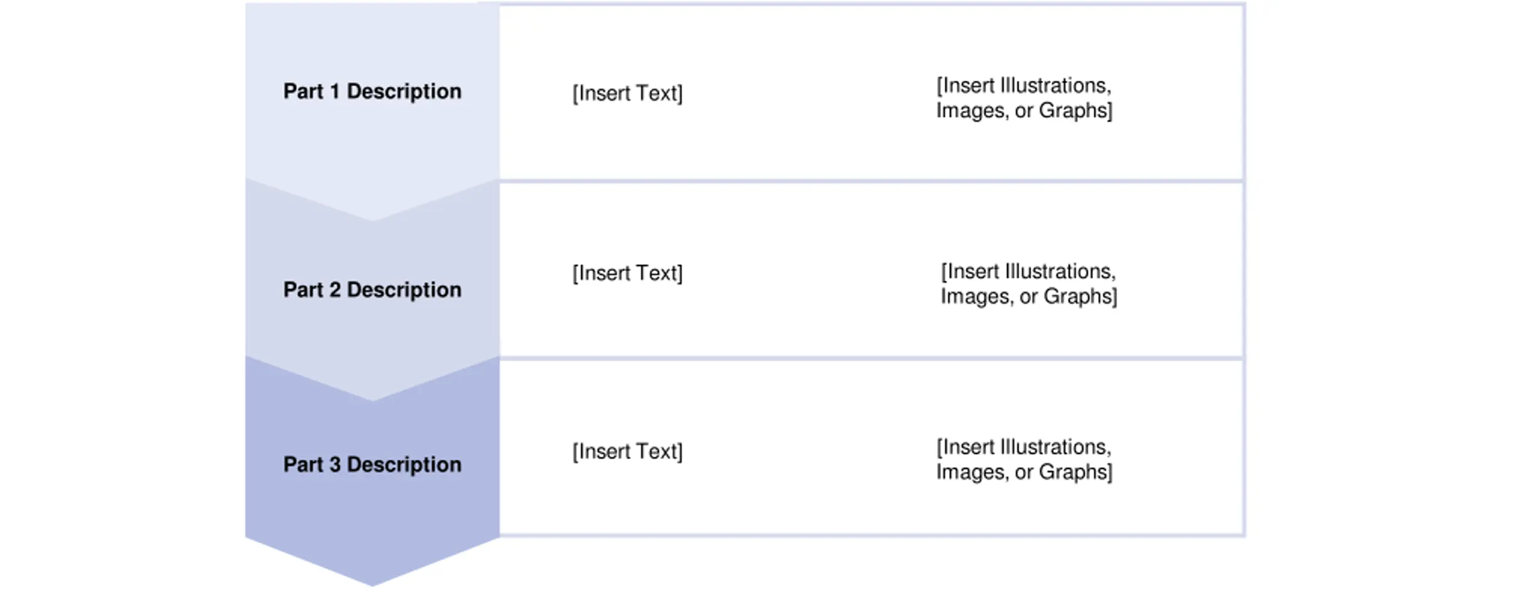Click the Part 2 chevron's downward arrow tip
Screen dimensions: 1538x591
(372, 393)
